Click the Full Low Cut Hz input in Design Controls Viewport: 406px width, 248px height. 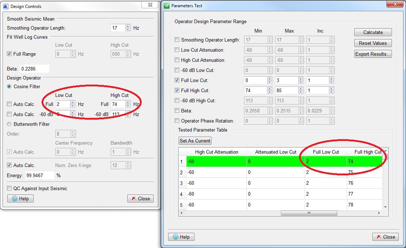(x=63, y=104)
